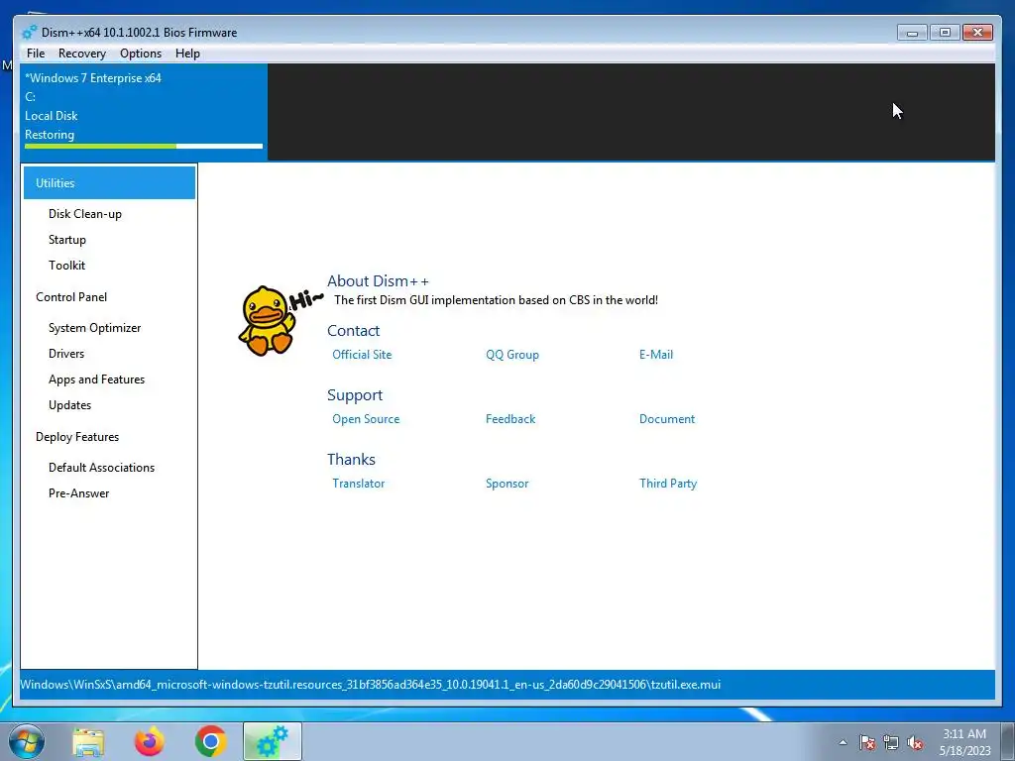This screenshot has height=761, width=1015.
Task: Open Disk Clean-up in sidebar
Action: [x=85, y=214]
